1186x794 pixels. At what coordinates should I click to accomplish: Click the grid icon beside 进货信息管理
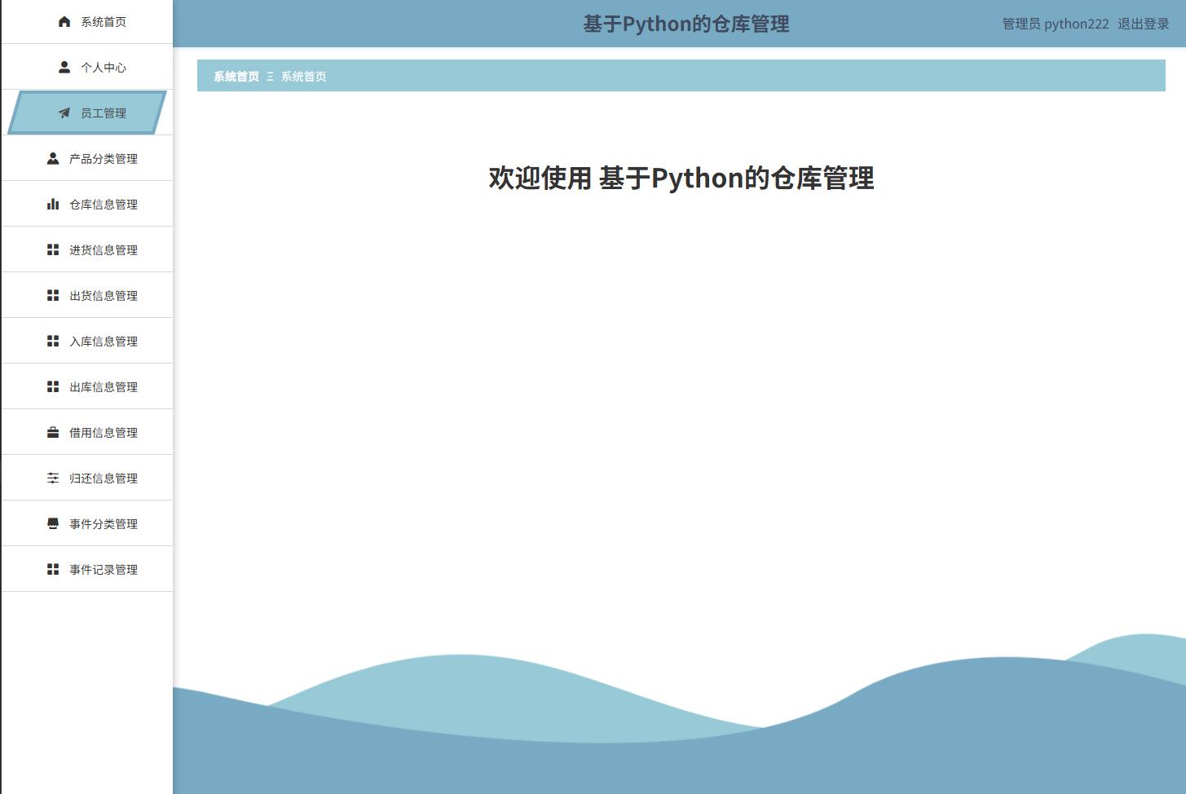tap(53, 250)
